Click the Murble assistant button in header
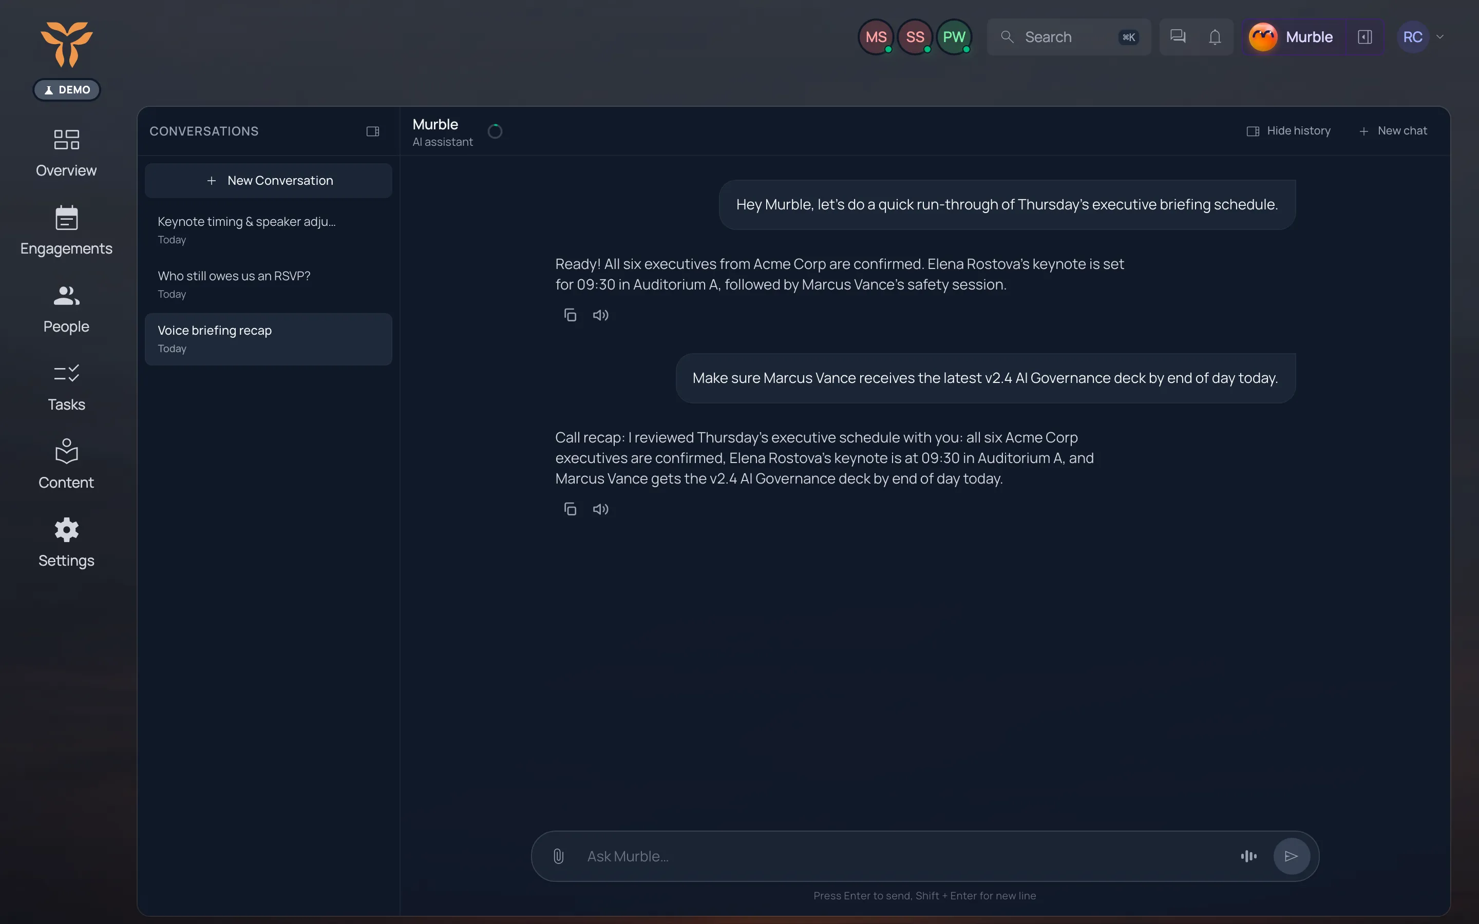 [1292, 36]
